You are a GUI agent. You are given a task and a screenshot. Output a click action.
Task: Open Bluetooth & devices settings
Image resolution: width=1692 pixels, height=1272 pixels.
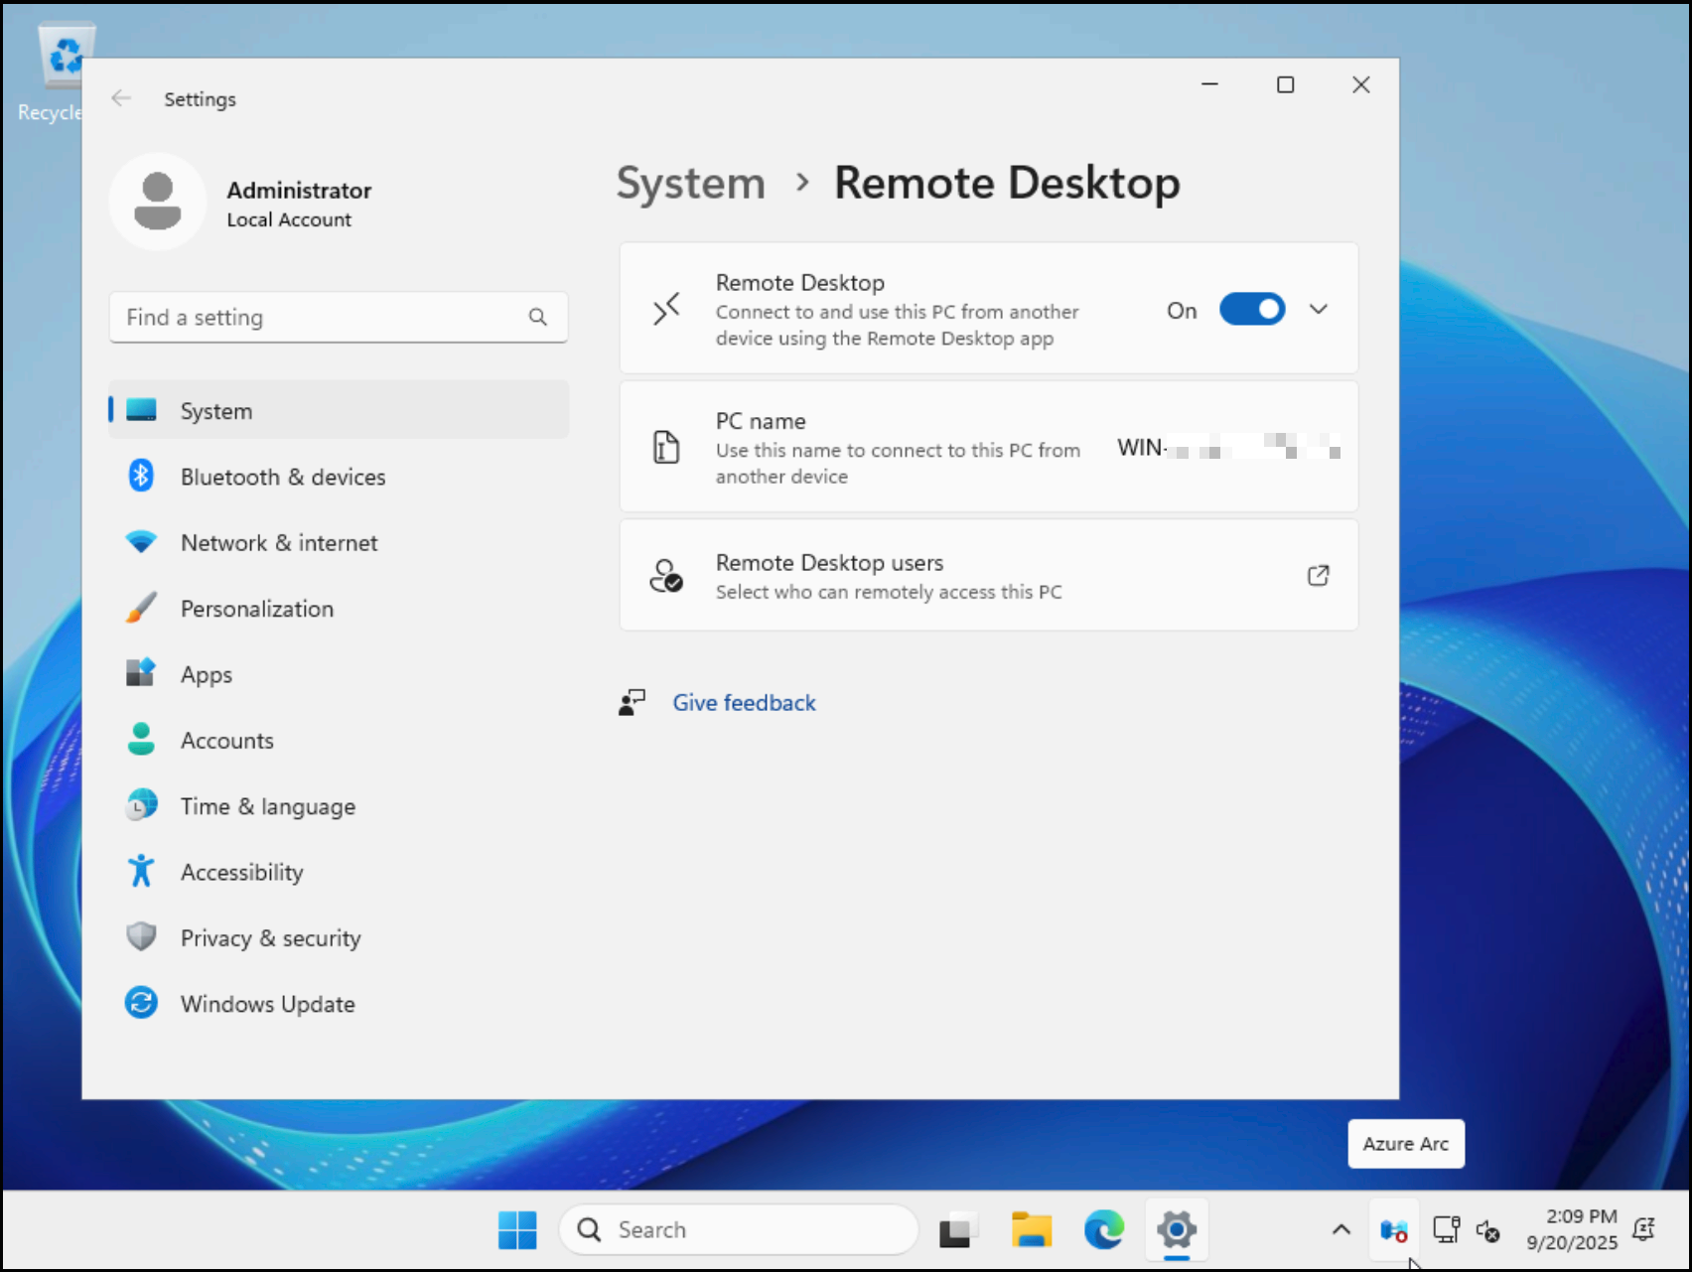point(282,477)
